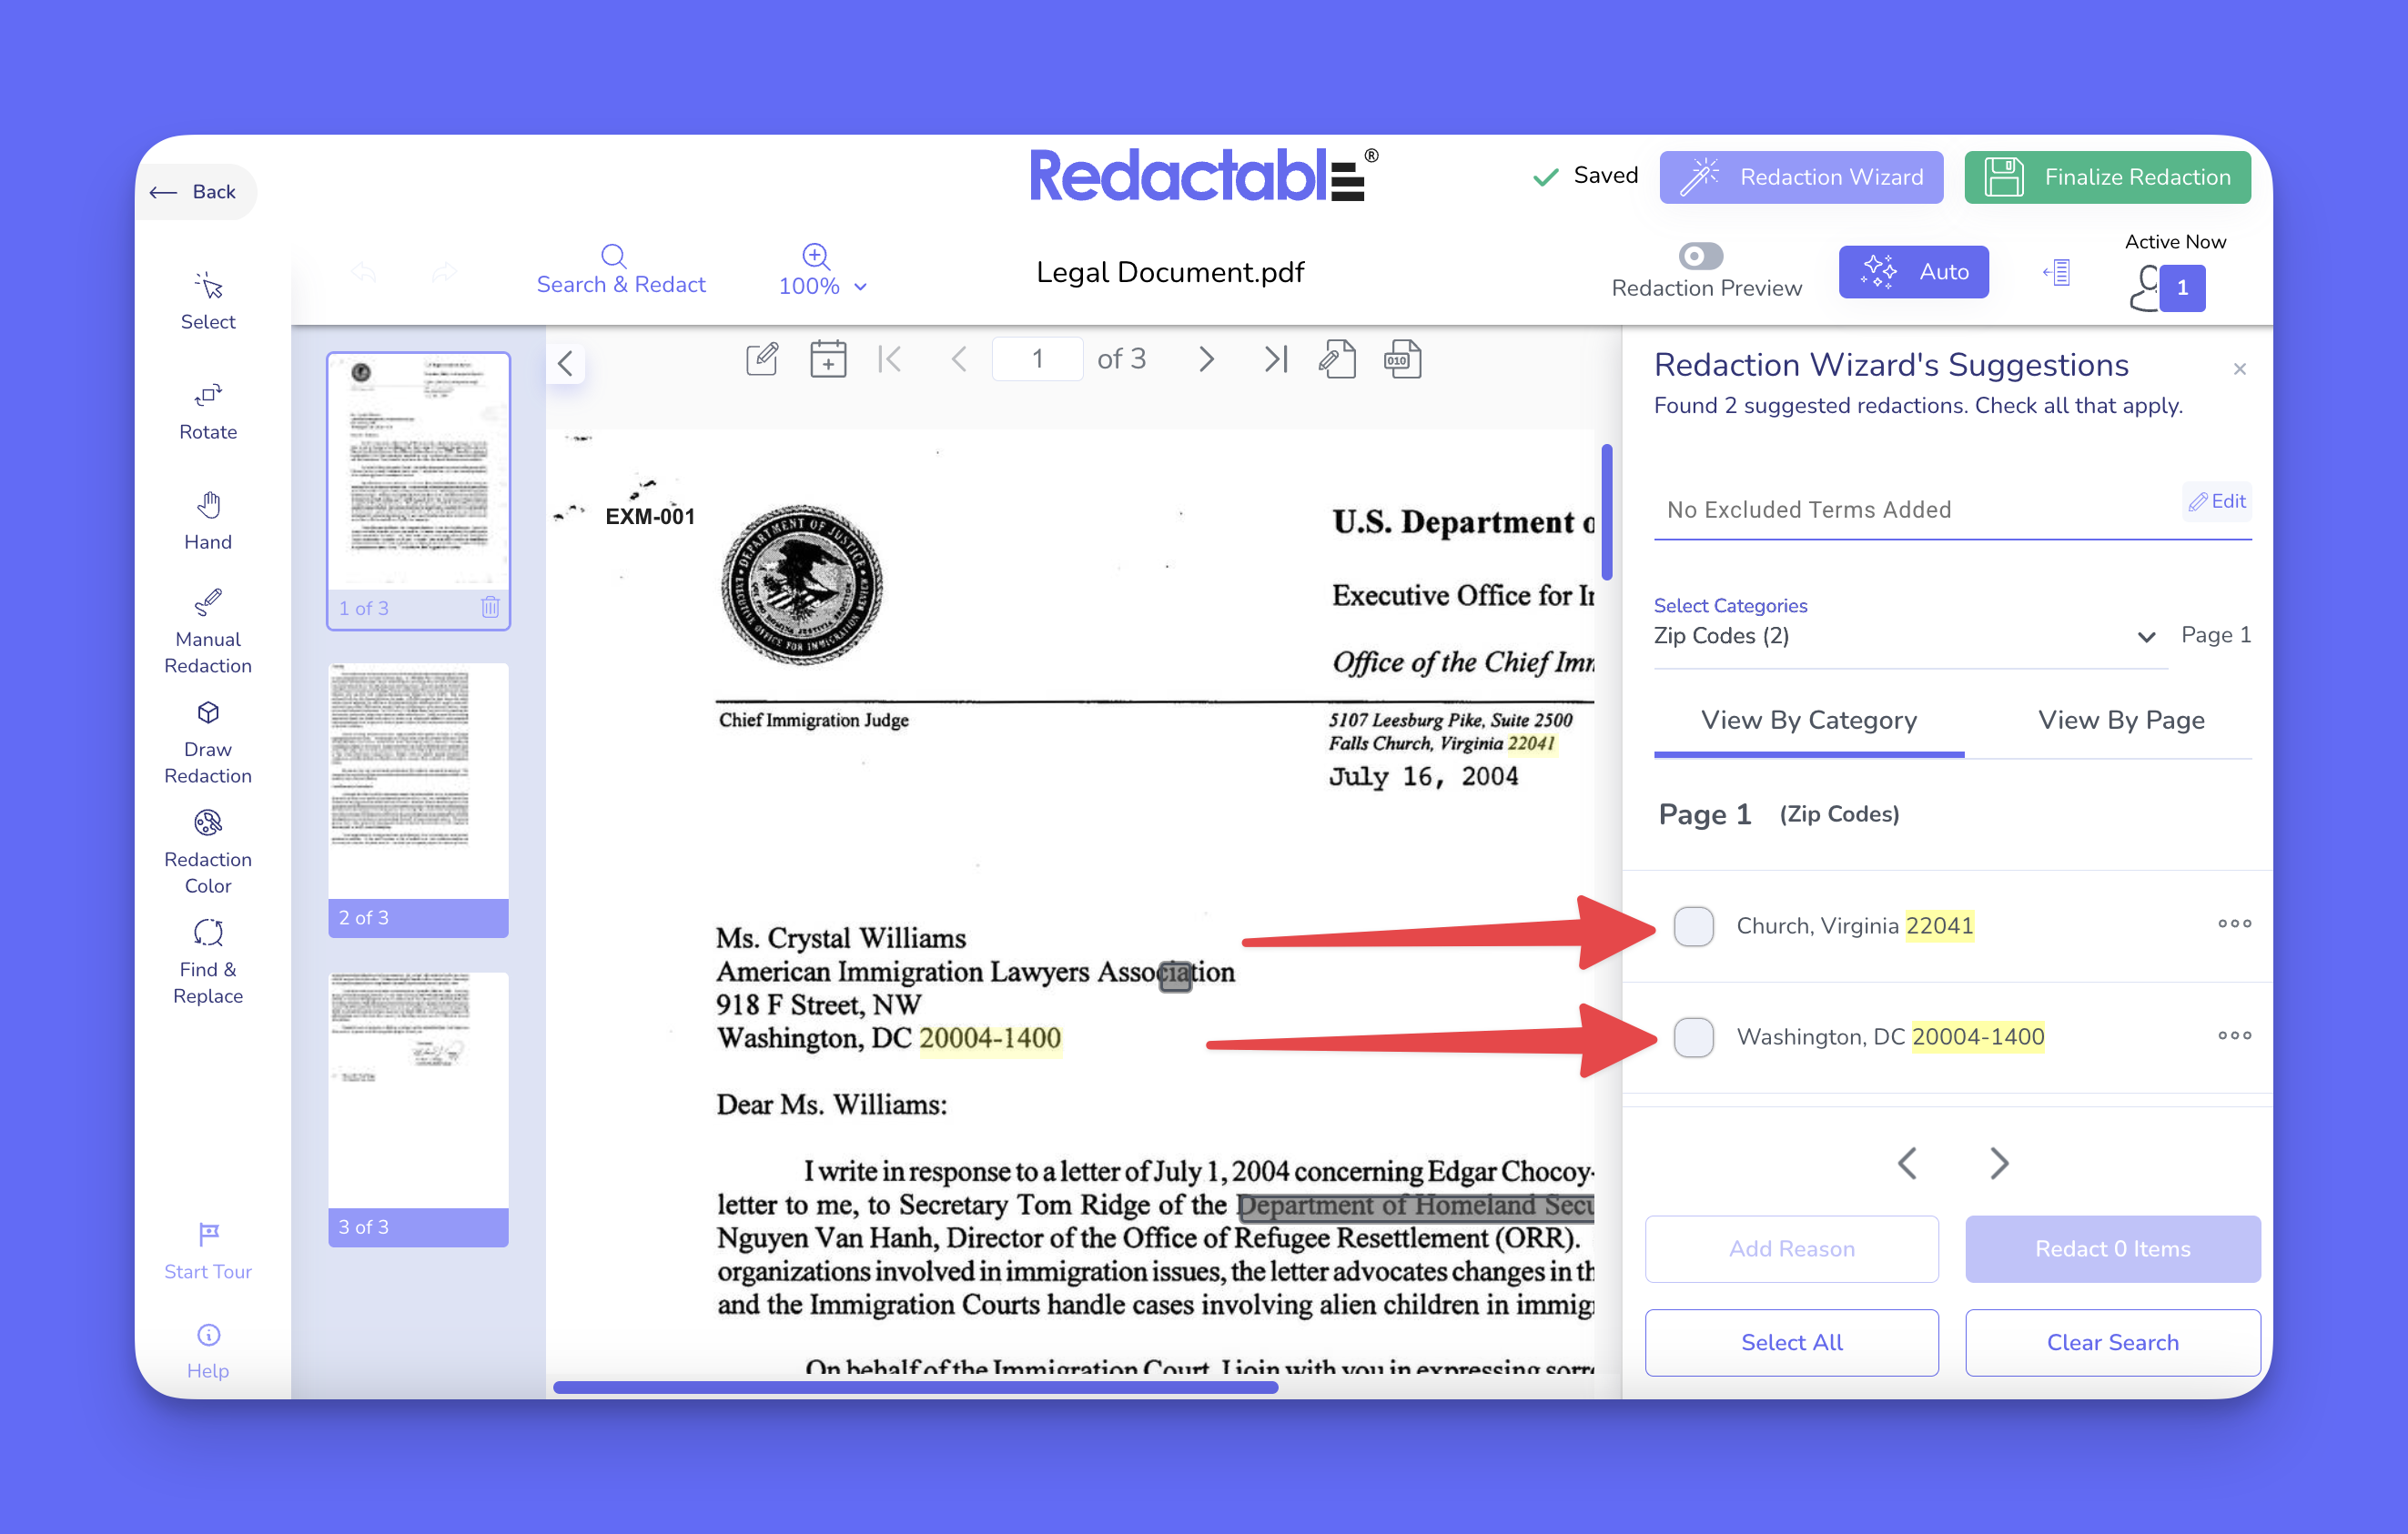The width and height of the screenshot is (2408, 1534).
Task: Check the Washington, DC 20004-1400 suggestion
Action: (x=1693, y=1037)
